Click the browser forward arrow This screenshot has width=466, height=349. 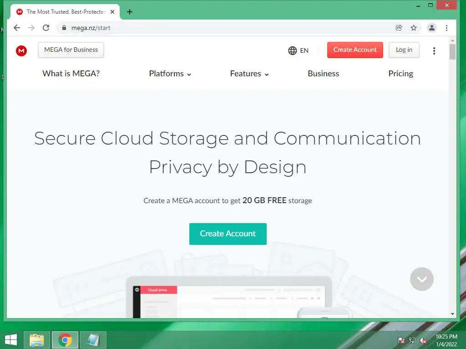31,28
